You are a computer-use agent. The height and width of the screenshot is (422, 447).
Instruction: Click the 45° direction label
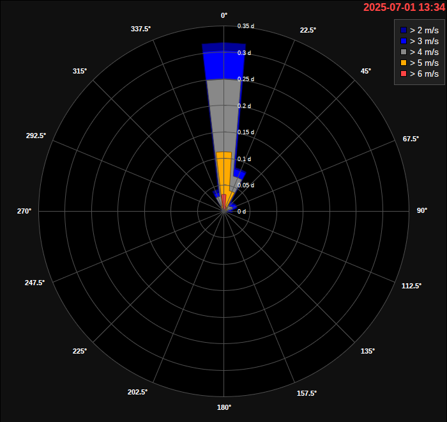coord(366,71)
